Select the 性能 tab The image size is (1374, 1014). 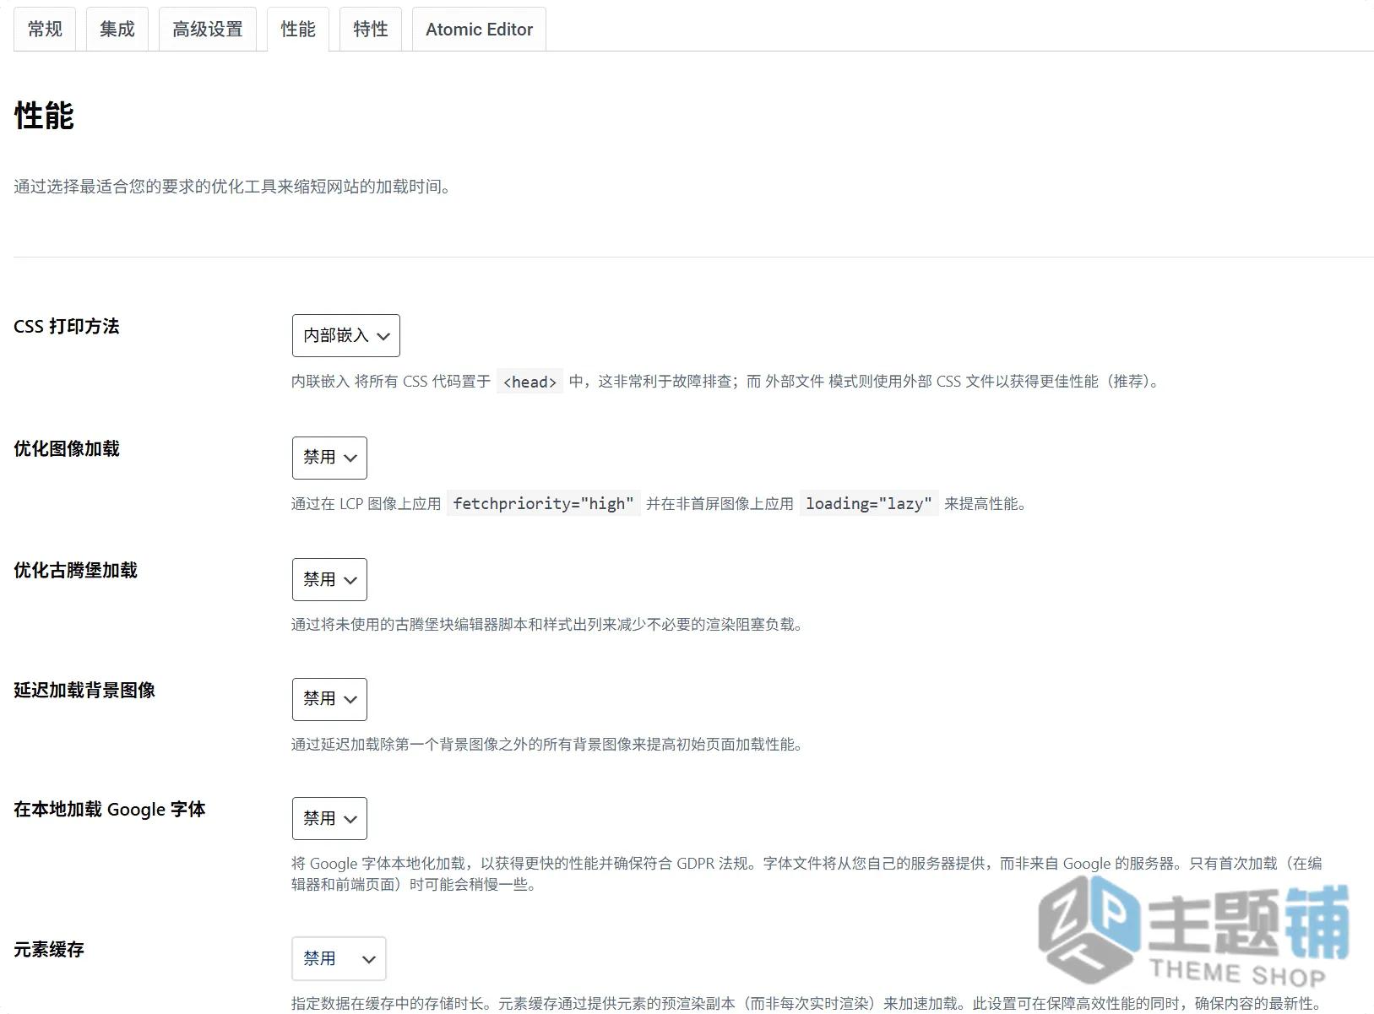coord(298,30)
